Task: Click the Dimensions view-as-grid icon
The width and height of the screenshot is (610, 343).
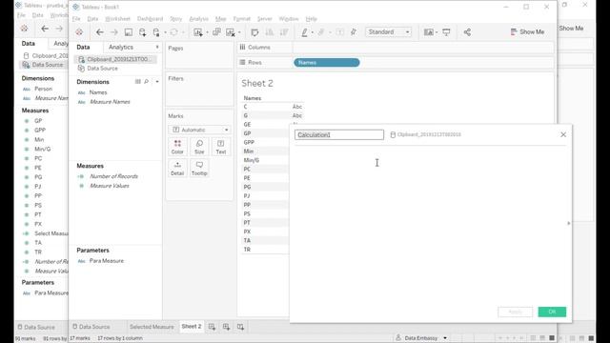Action: click(x=137, y=82)
